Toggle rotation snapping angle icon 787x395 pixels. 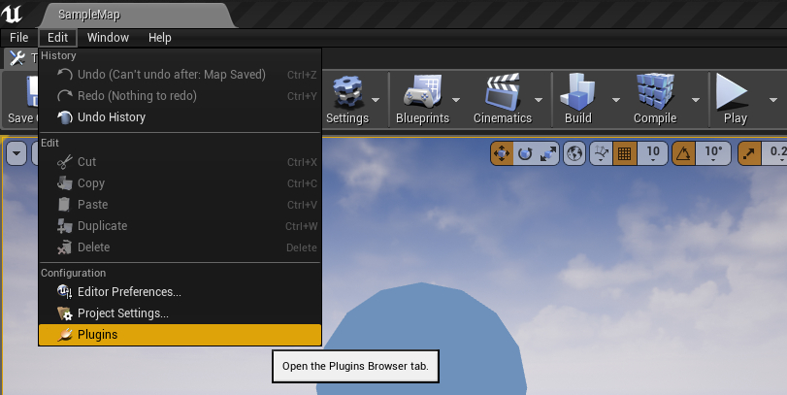(x=683, y=153)
